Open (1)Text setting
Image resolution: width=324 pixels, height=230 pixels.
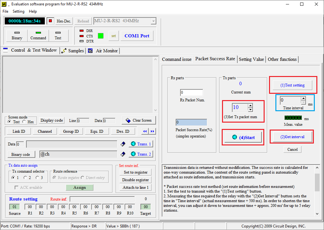click(292, 85)
